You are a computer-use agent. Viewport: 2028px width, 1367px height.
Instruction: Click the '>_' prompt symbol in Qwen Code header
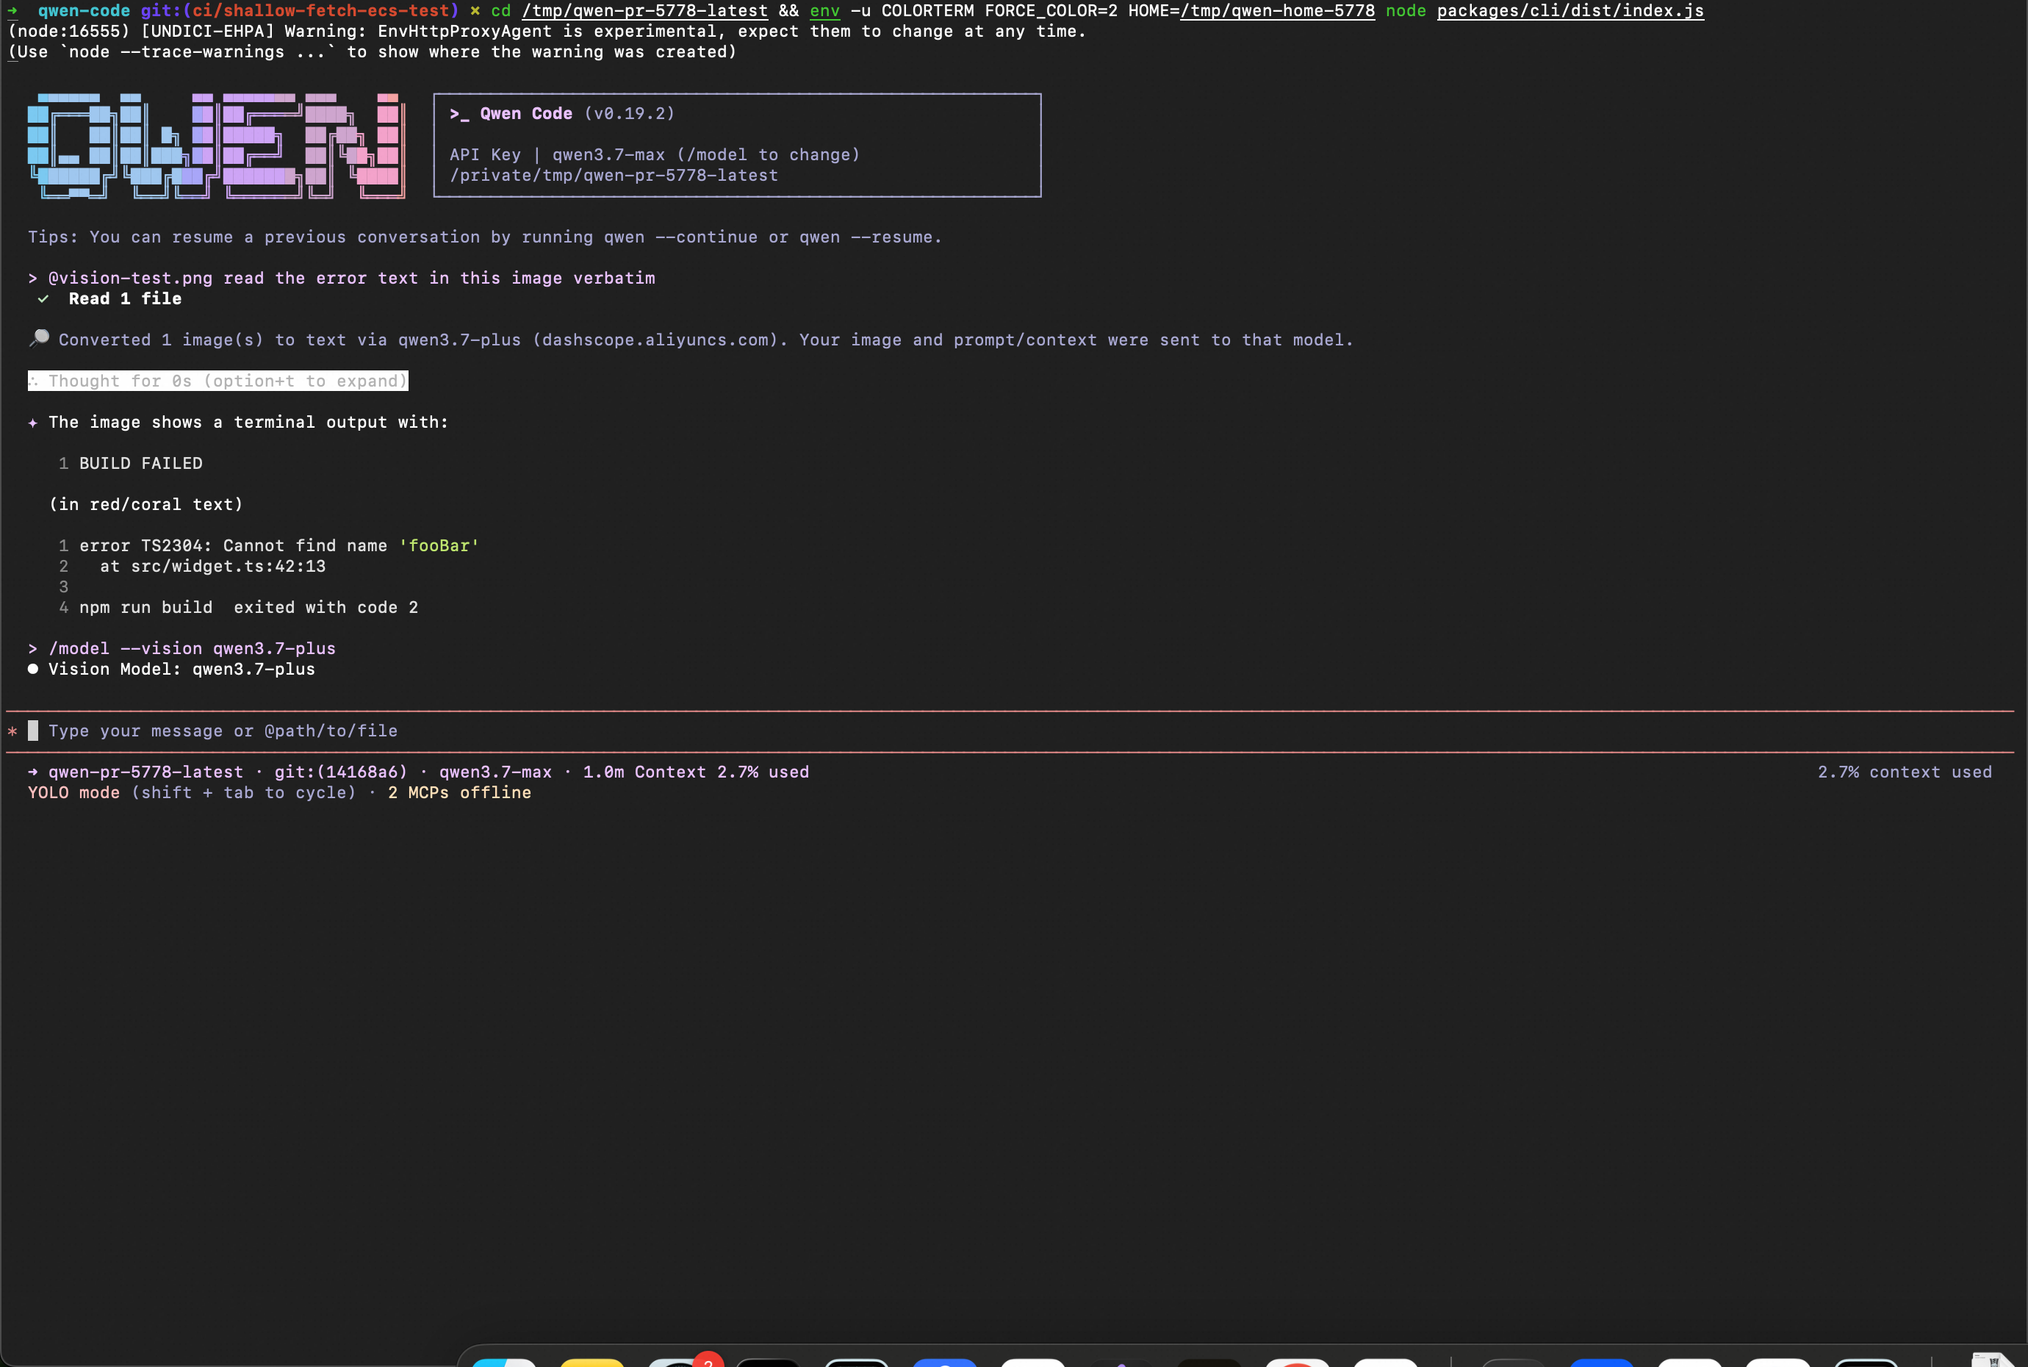coord(459,114)
